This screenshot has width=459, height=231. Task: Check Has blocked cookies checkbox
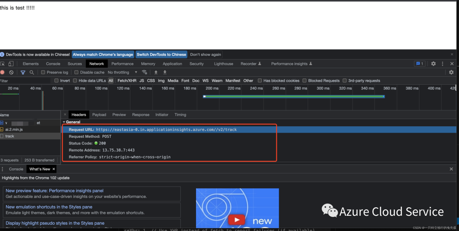(x=260, y=81)
